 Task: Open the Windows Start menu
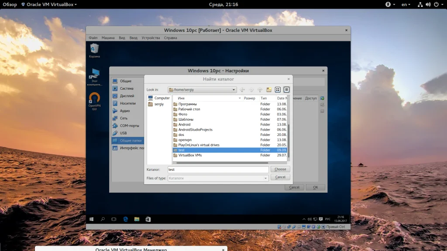[x=92, y=219]
